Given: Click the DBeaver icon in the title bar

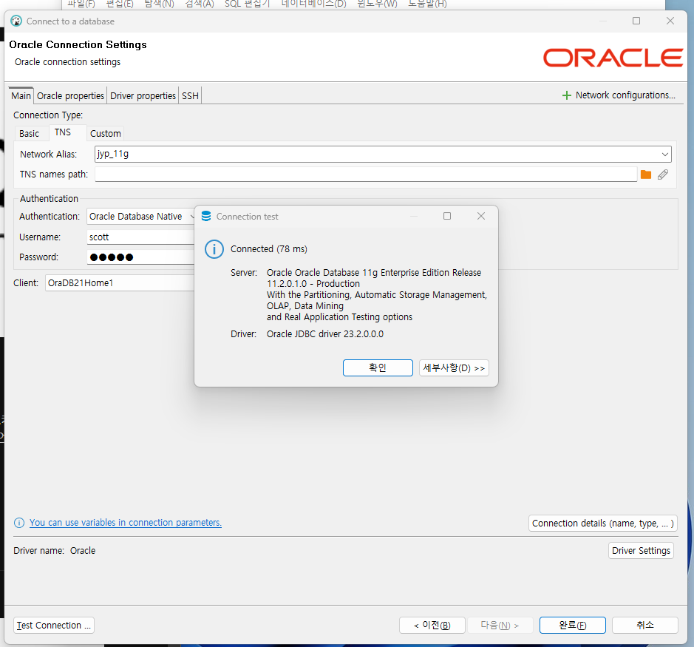Looking at the screenshot, I should tap(16, 21).
